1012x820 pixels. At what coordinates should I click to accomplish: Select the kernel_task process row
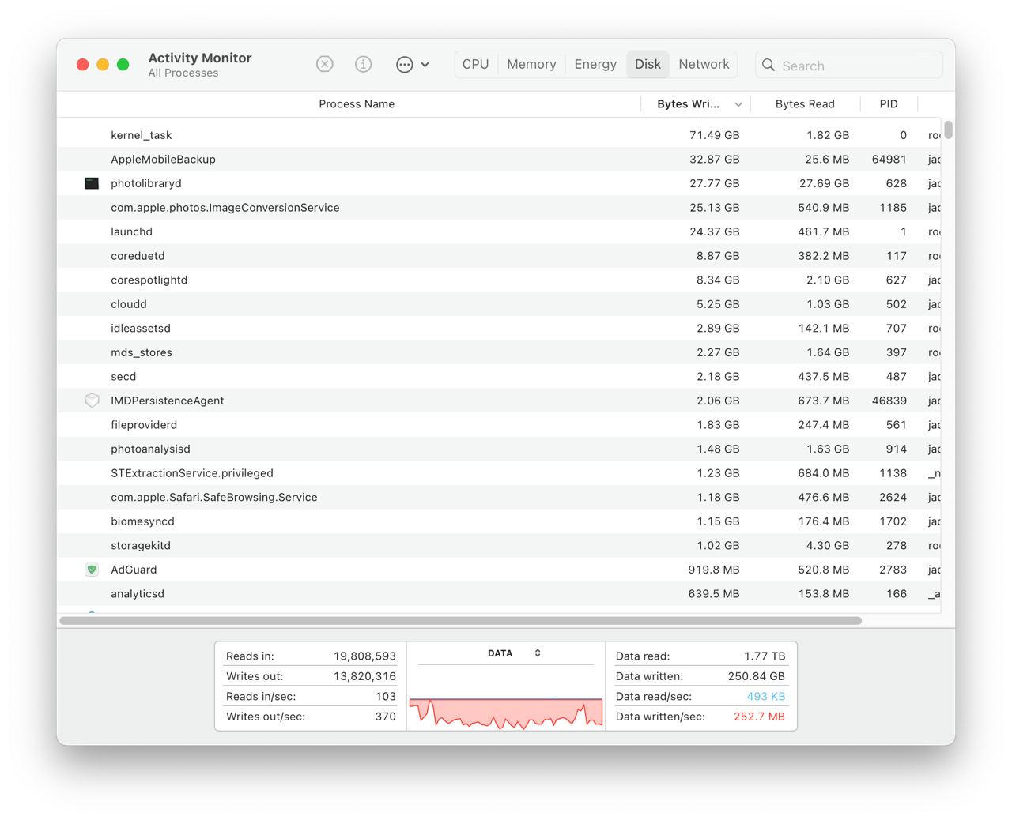point(500,135)
